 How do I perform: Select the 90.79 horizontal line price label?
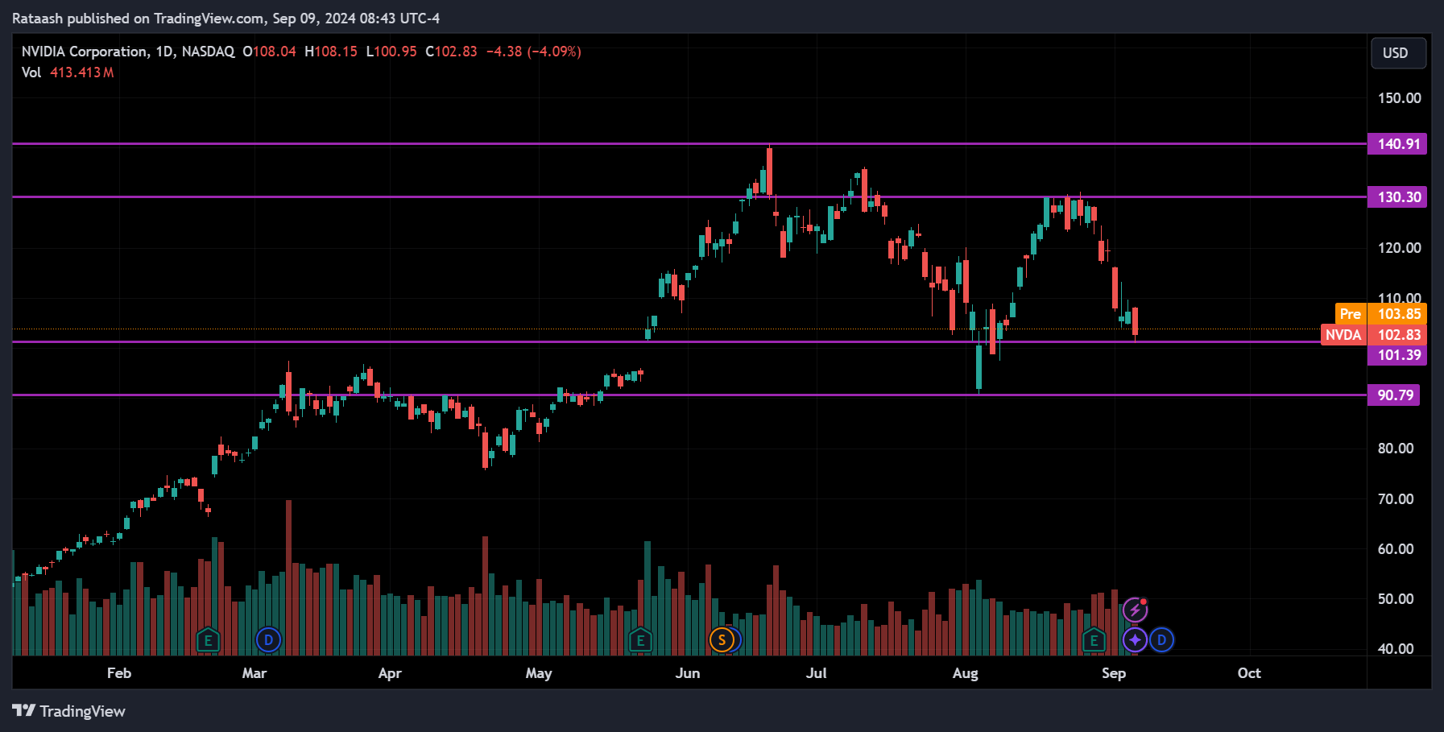coord(1394,395)
